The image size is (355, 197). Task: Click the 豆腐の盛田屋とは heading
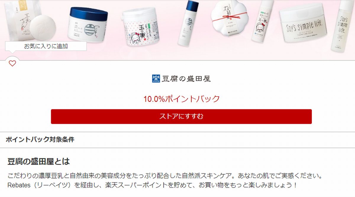pyautogui.click(x=39, y=162)
